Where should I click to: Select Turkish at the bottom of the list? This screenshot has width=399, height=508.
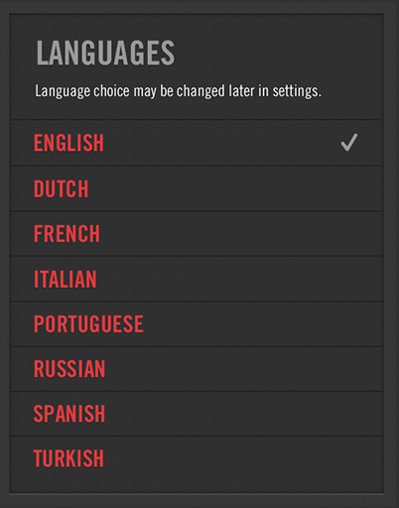point(197,458)
